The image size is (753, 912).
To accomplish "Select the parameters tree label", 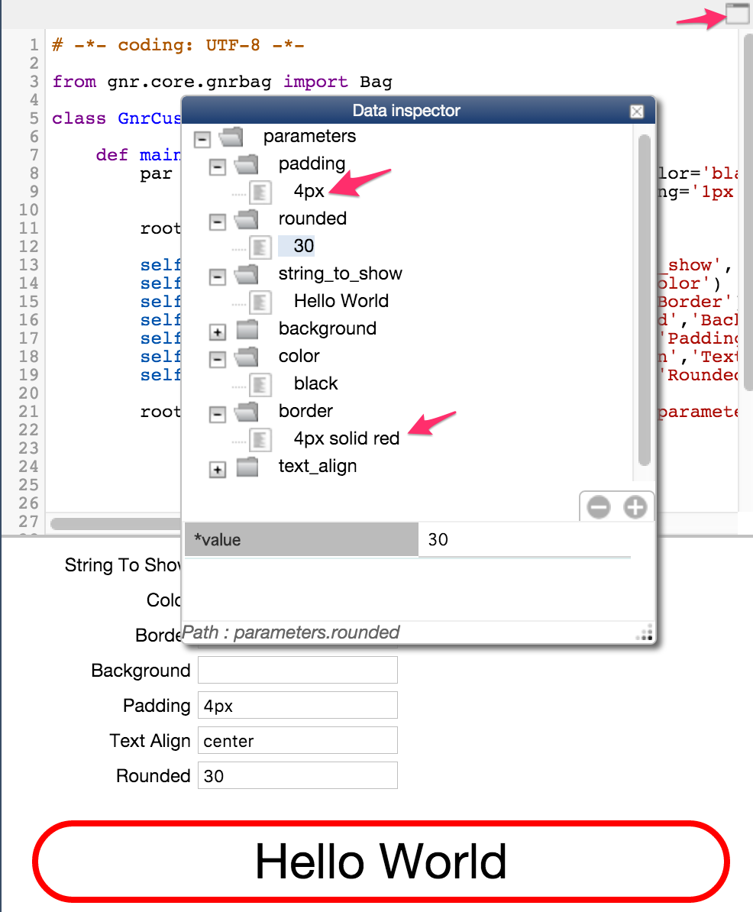I will pos(309,136).
